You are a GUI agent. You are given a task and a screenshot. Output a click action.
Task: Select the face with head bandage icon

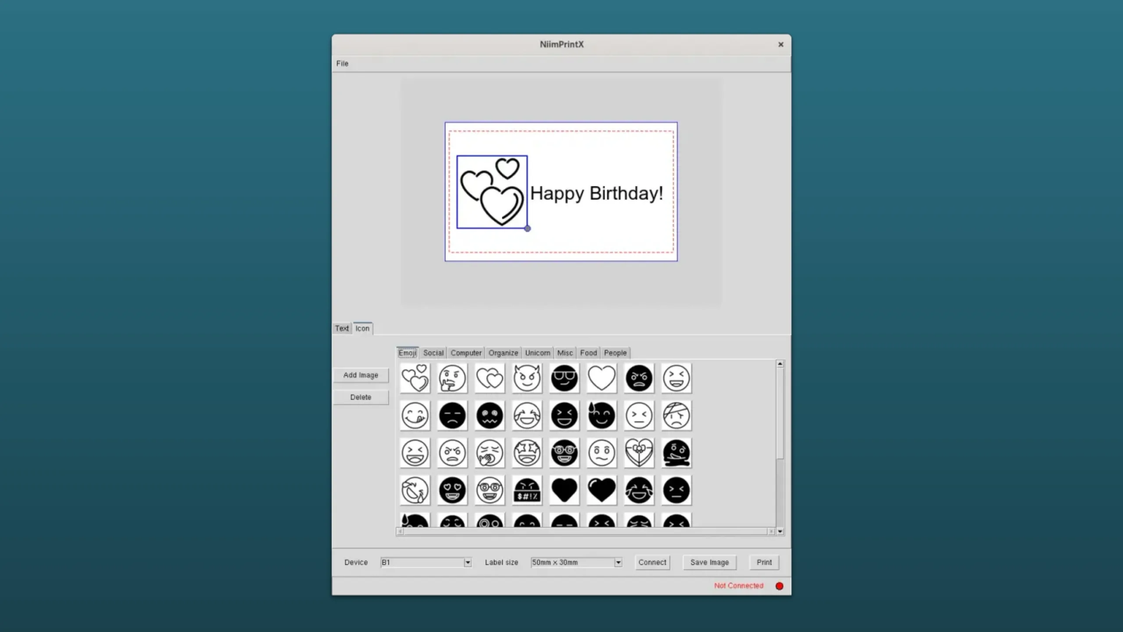pyautogui.click(x=676, y=415)
